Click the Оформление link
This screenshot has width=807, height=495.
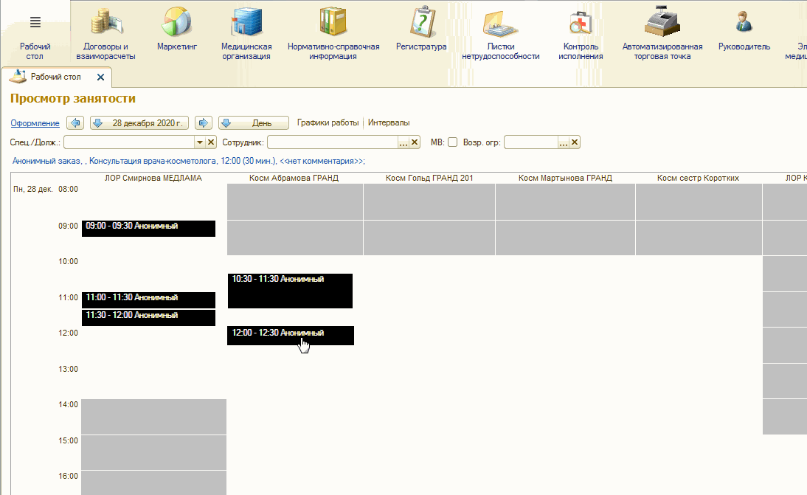35,123
